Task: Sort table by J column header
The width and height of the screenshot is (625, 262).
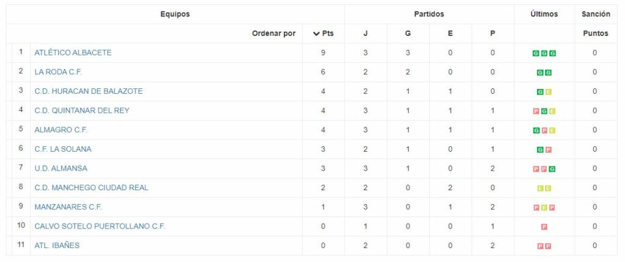Action: [x=365, y=34]
